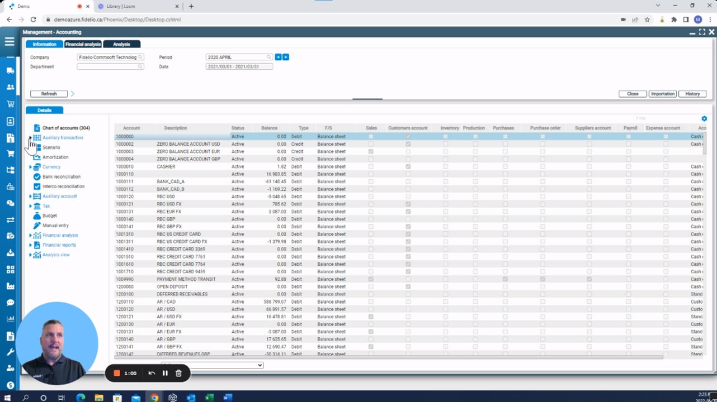Open Microsoft Edge from the taskbar
The height and width of the screenshot is (402, 717).
[81, 398]
